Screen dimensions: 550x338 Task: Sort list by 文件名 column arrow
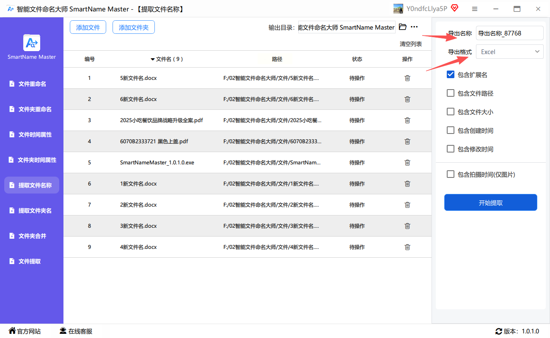pyautogui.click(x=153, y=59)
